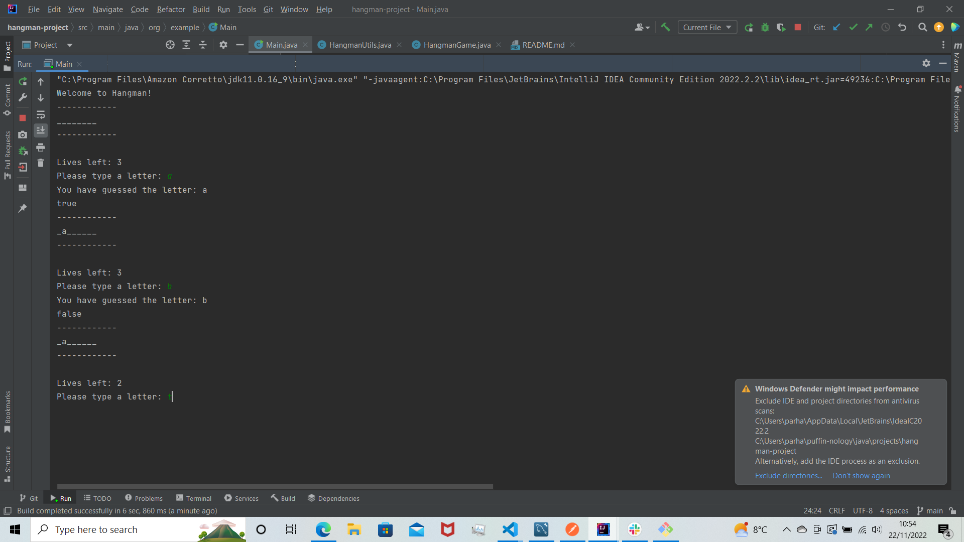Toggle scroll to end in console
Viewport: 964px width, 542px height.
(41, 130)
